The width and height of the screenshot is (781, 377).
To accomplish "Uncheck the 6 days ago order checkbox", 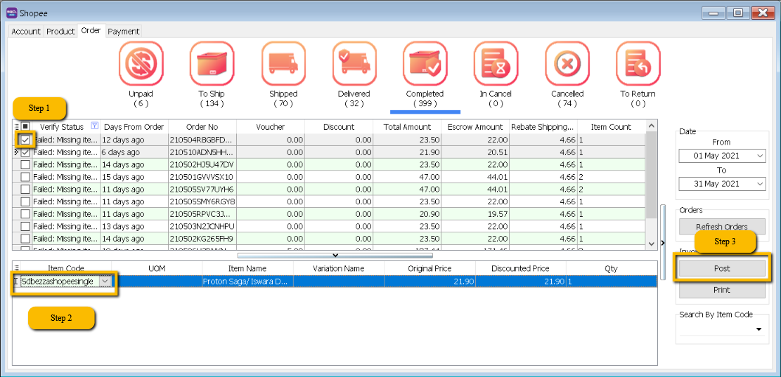I will (x=25, y=152).
